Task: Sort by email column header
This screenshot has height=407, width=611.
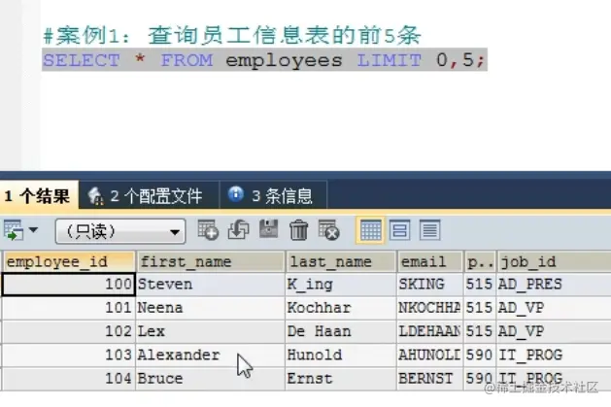Action: (430, 261)
